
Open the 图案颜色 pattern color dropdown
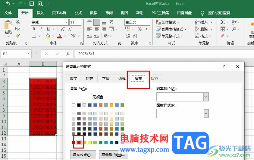click(206, 97)
